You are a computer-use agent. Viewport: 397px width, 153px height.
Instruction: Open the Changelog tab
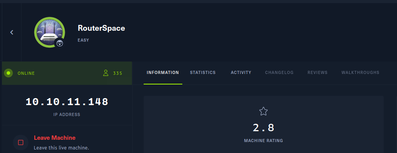coord(279,72)
